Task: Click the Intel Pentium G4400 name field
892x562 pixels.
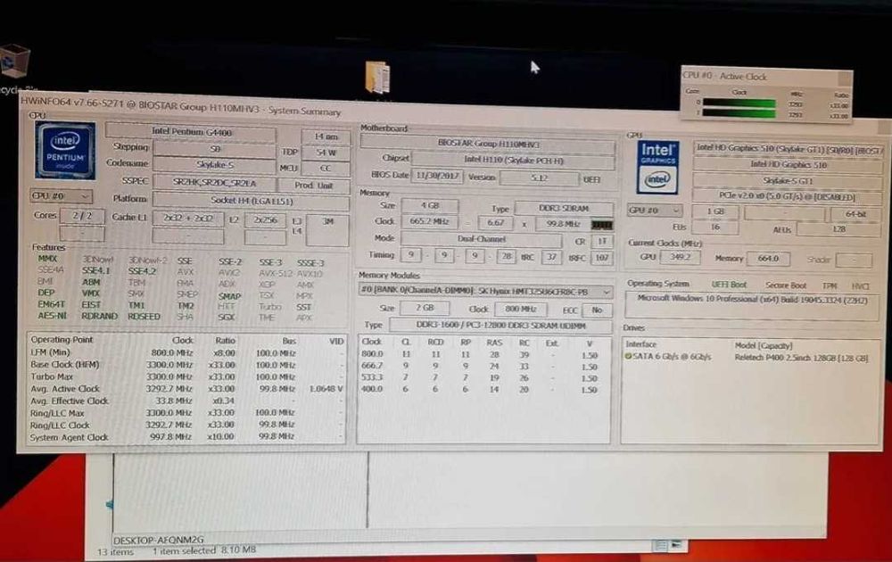Action: pos(191,132)
